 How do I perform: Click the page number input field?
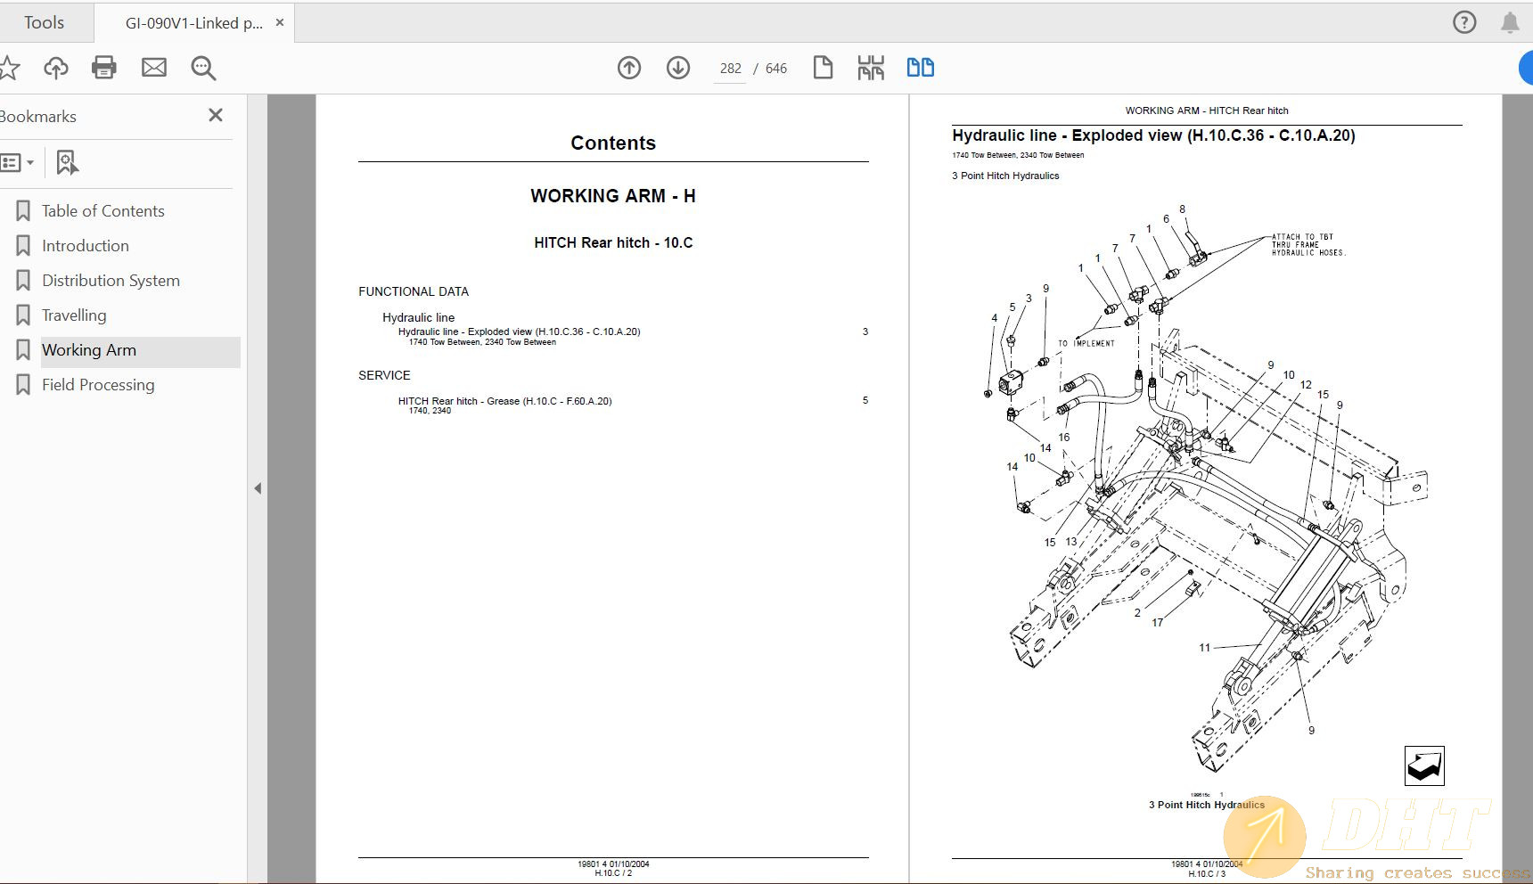pyautogui.click(x=730, y=69)
